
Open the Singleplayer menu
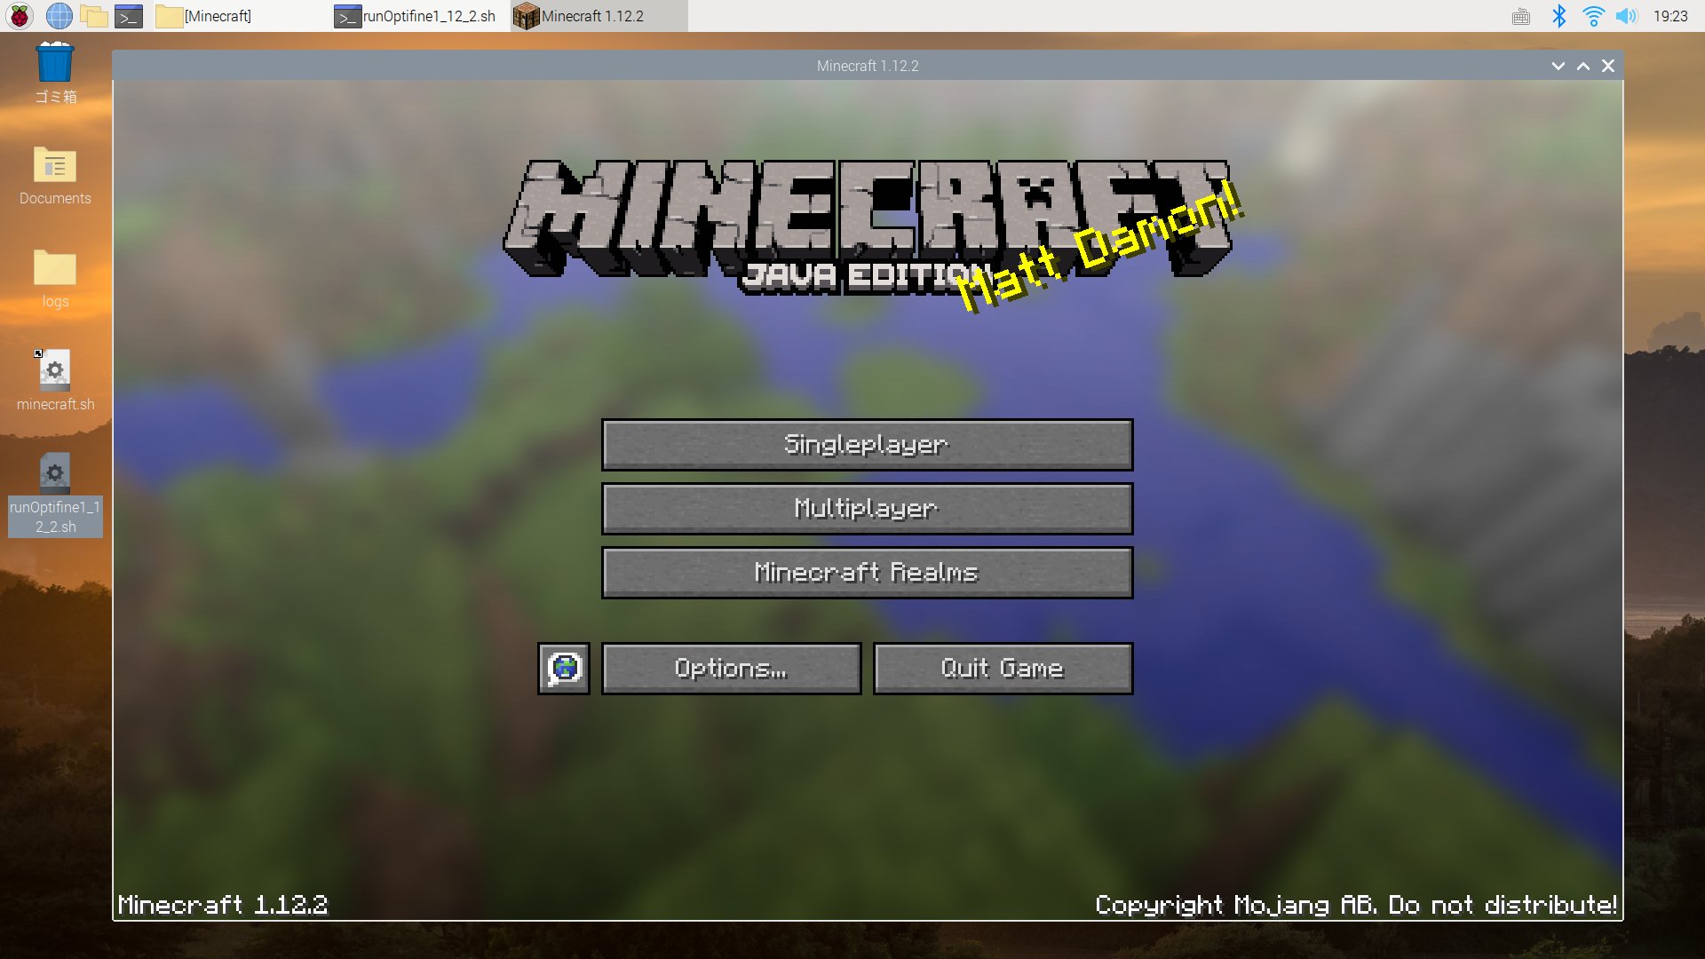[x=867, y=445]
